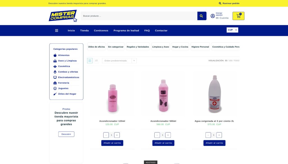Open the hamburger menu icon
This screenshot has width=288, height=164.
(x=57, y=30)
